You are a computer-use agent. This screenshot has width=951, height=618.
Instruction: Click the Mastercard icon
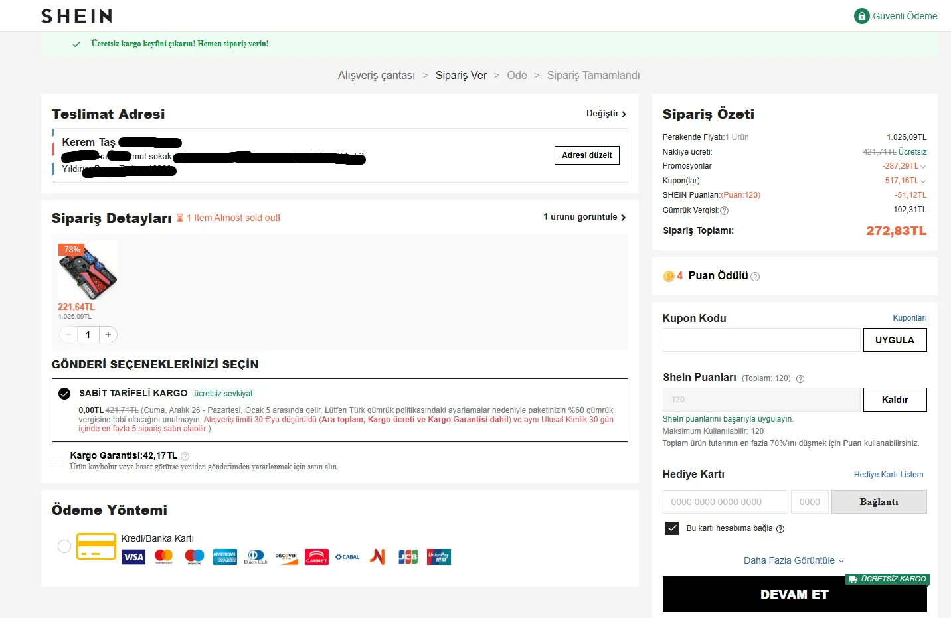tap(163, 557)
